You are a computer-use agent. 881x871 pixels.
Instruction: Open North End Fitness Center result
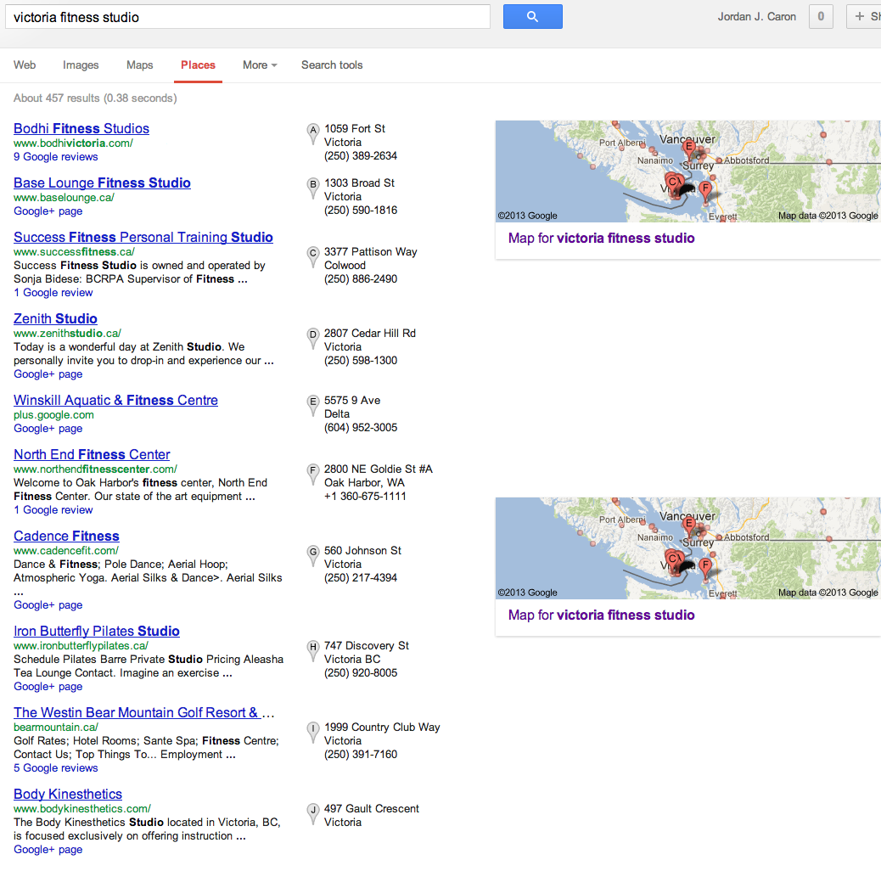coord(92,455)
